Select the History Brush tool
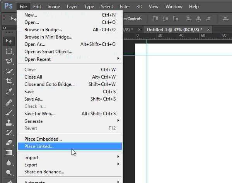 [x=9, y=133]
